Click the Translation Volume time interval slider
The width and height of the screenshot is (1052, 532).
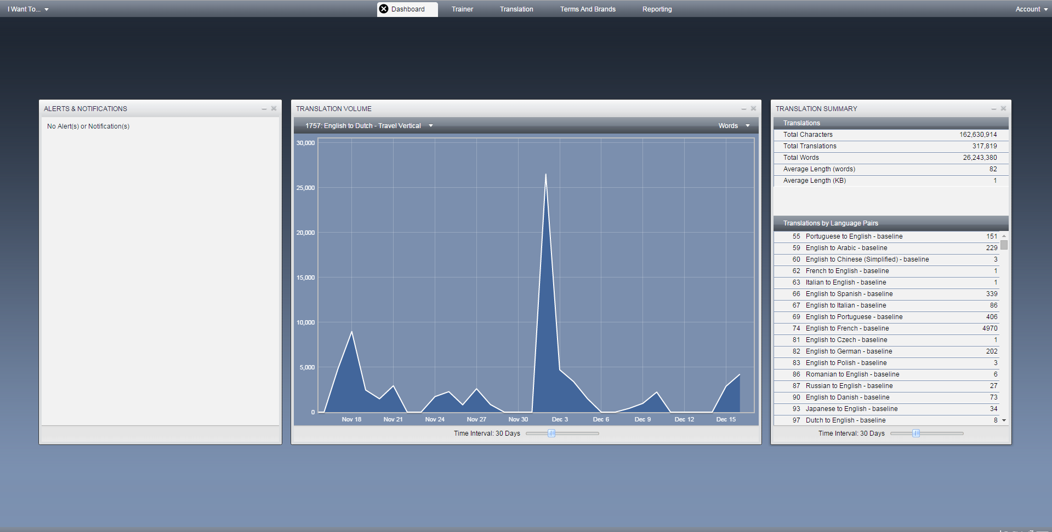pyautogui.click(x=552, y=433)
